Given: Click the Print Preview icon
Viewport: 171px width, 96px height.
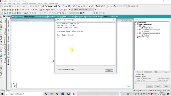Looking at the screenshot, I should [46, 6].
